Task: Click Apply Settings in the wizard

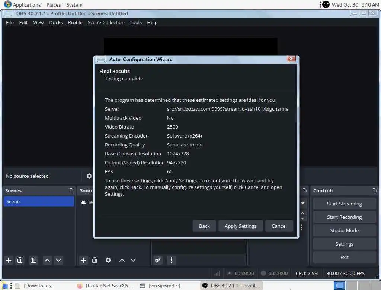Action: pyautogui.click(x=241, y=226)
